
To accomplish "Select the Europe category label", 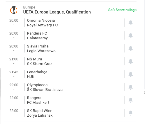I will [x=29, y=7].
